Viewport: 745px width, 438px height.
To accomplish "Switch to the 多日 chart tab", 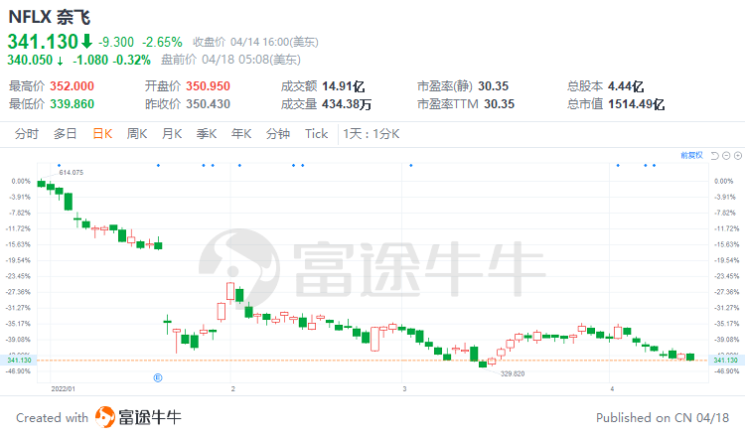I will point(66,134).
